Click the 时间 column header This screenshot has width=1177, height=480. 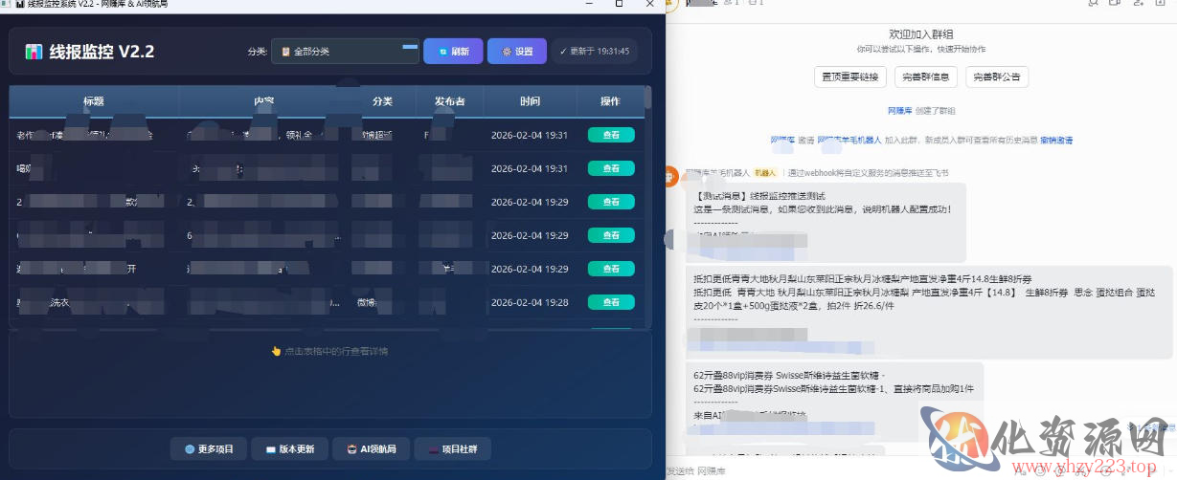pyautogui.click(x=530, y=101)
